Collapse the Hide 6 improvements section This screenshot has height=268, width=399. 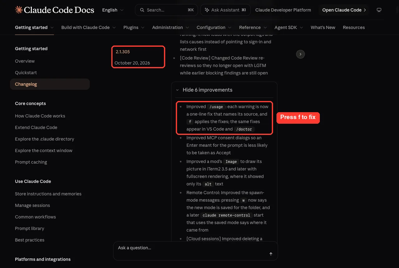pyautogui.click(x=204, y=90)
